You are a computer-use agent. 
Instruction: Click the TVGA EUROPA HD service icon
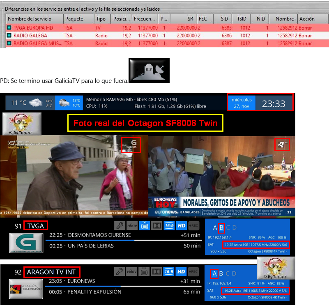(x=9, y=28)
